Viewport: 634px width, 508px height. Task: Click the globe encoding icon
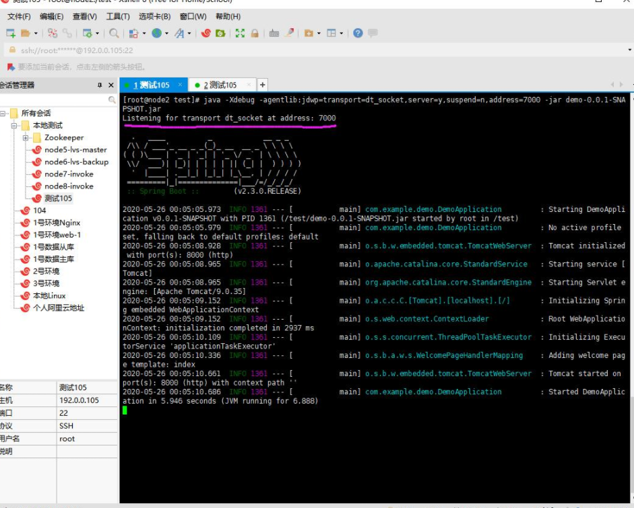(x=157, y=33)
